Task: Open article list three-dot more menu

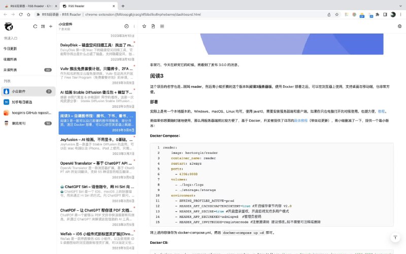Action: 134,26
